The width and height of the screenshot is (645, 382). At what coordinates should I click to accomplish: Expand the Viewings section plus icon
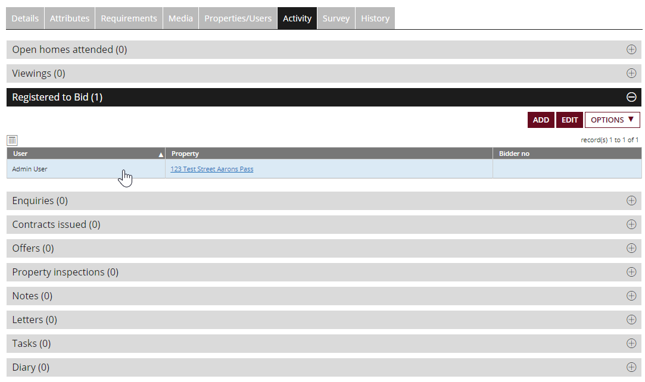[x=631, y=73]
